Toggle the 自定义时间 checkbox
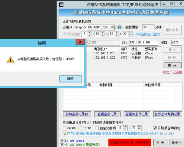The height and width of the screenshot is (147, 184). coord(97,128)
